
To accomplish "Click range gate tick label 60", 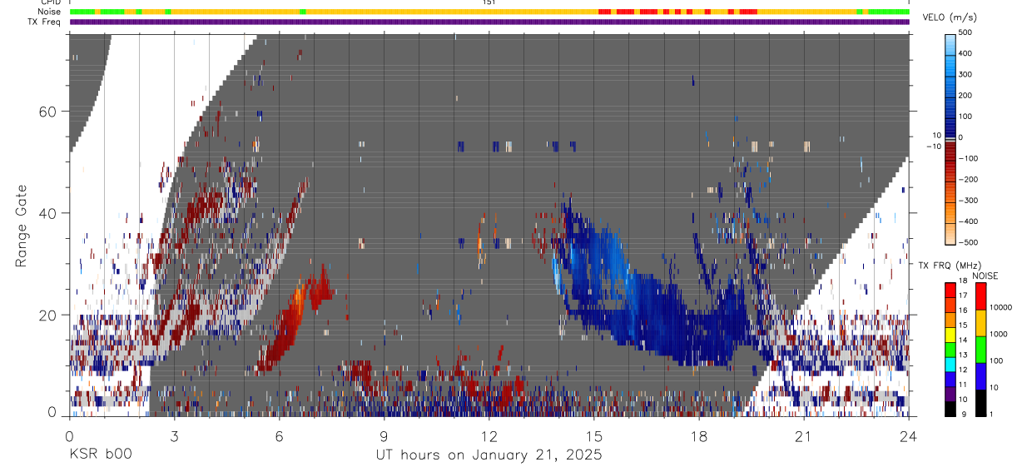I will coord(47,112).
